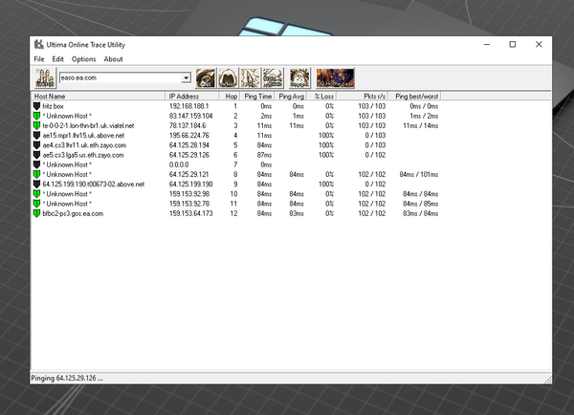Click the 11ms / 14ms best/worst value
This screenshot has width=574, height=415.
tap(421, 126)
